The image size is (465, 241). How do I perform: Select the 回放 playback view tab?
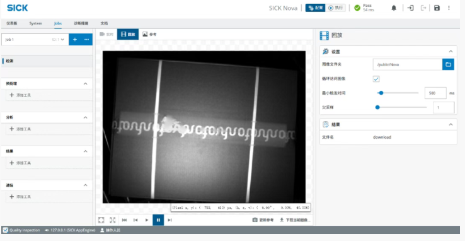[128, 34]
